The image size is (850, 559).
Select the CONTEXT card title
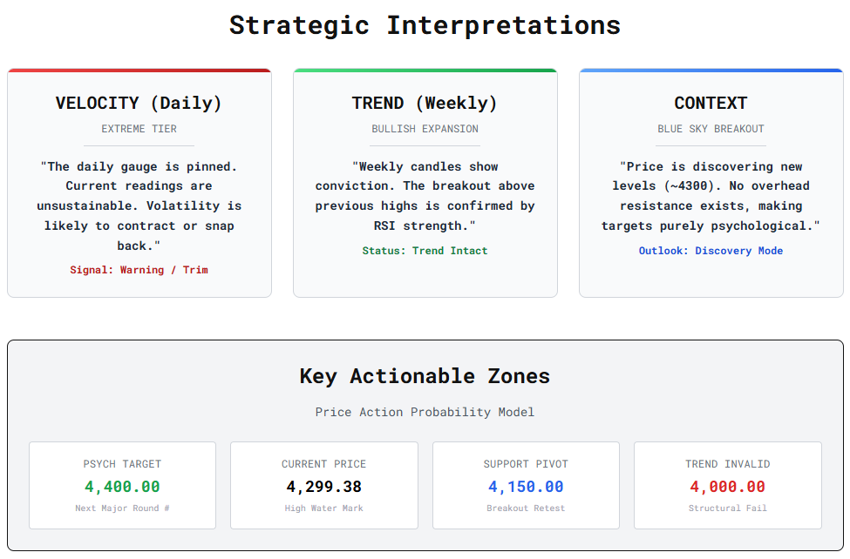[711, 103]
